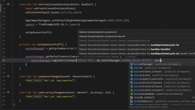Click MODE_NIGHT_NO constant on line 21

pyautogui.click(x=118, y=20)
